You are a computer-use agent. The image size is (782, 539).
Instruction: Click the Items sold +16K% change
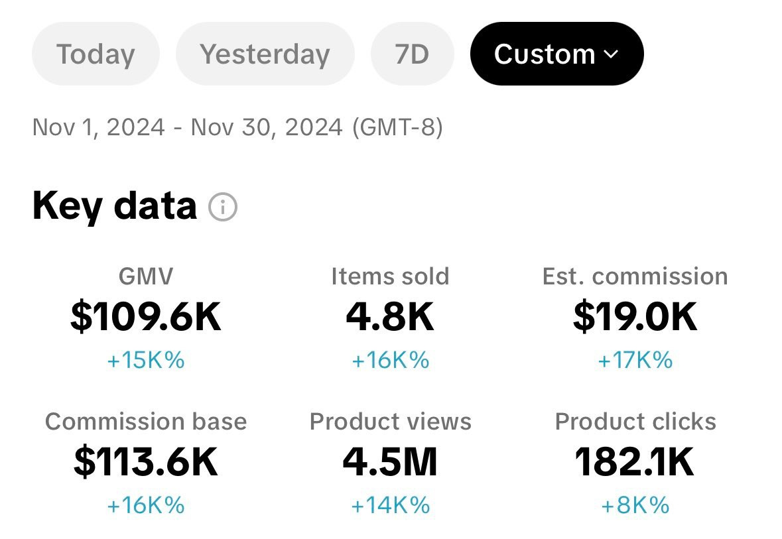(x=390, y=361)
